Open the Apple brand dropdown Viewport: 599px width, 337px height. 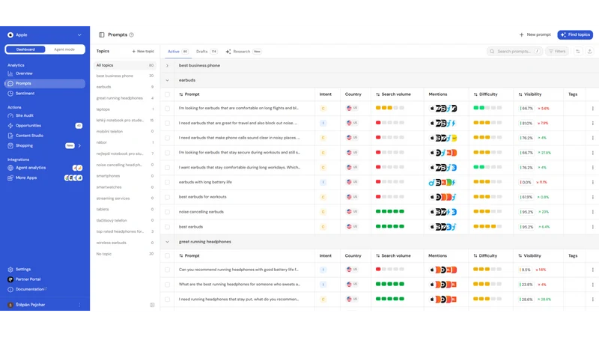tap(45, 34)
